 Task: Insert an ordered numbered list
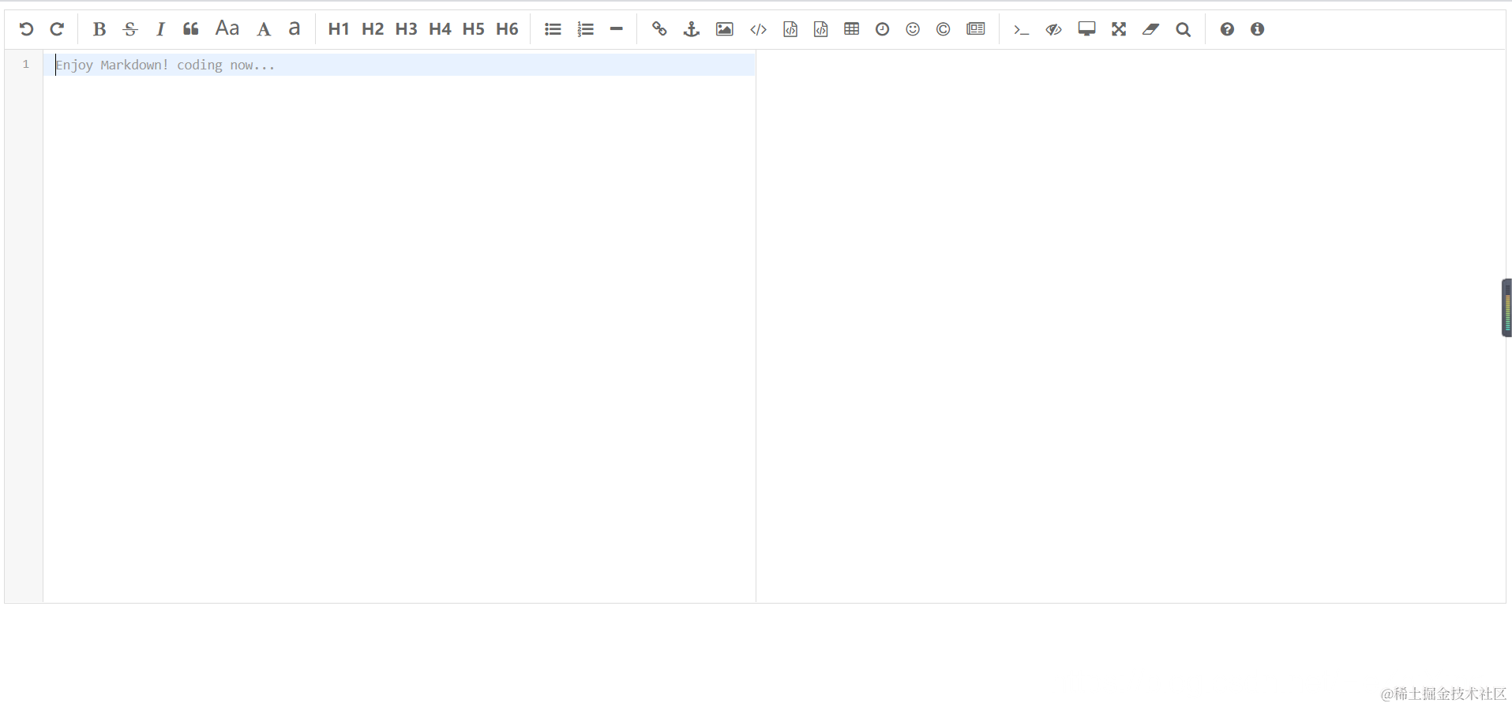[585, 29]
